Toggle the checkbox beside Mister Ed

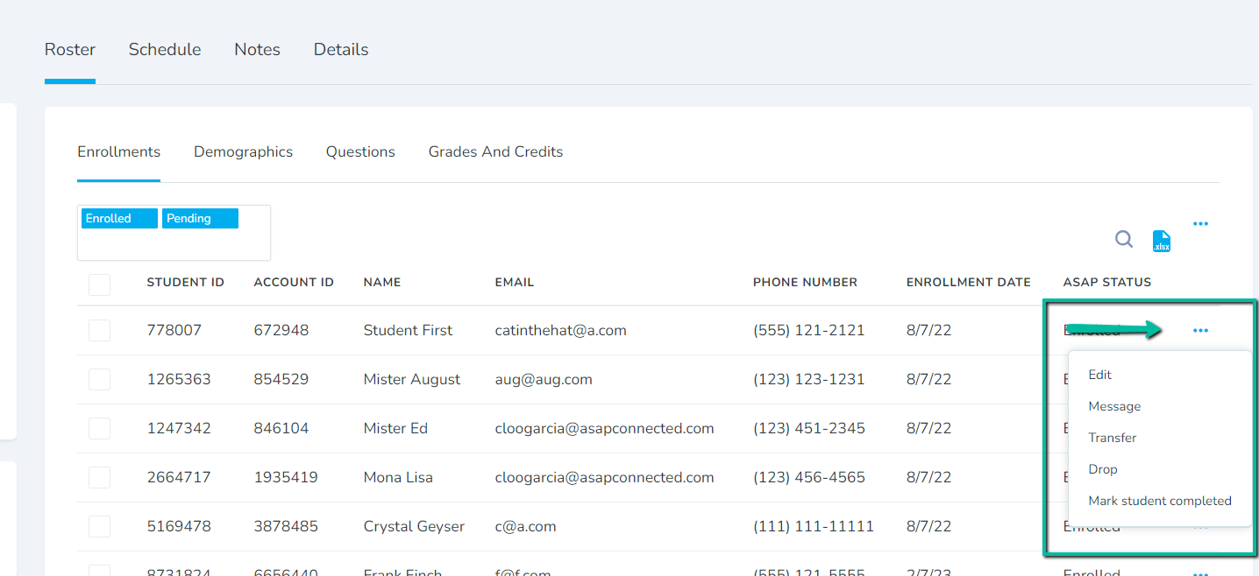point(100,428)
